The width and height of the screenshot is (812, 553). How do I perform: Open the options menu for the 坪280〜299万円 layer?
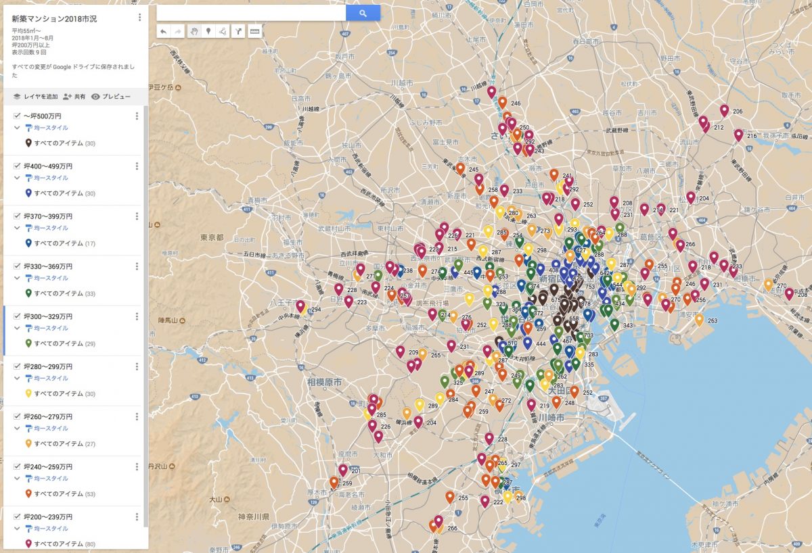coord(137,366)
